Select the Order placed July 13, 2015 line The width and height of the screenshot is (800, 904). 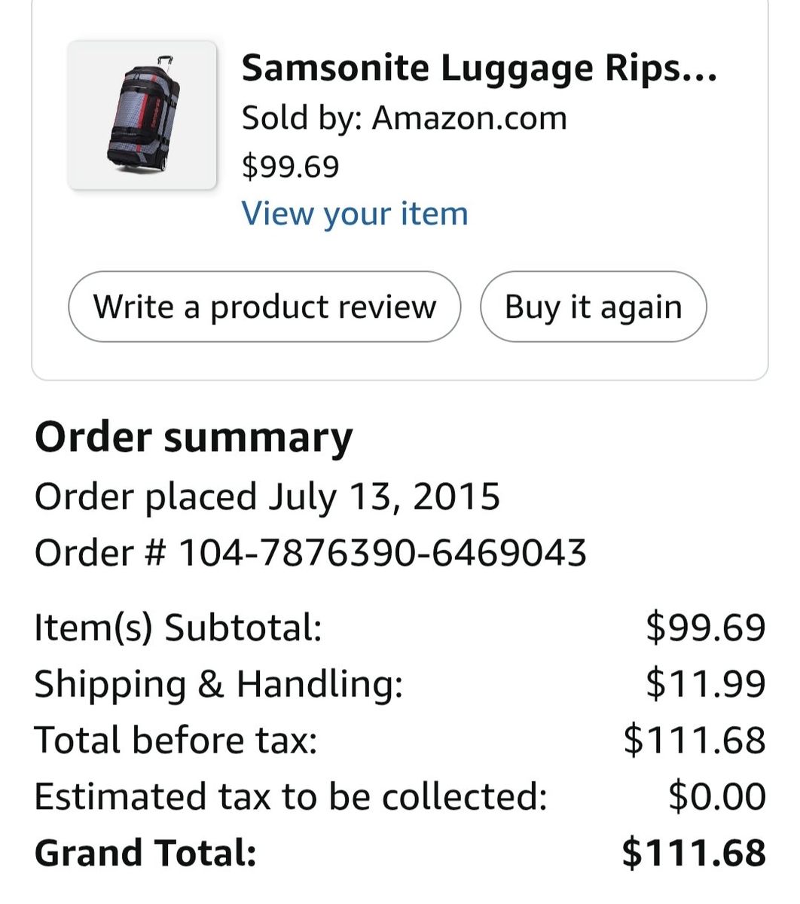point(267,497)
